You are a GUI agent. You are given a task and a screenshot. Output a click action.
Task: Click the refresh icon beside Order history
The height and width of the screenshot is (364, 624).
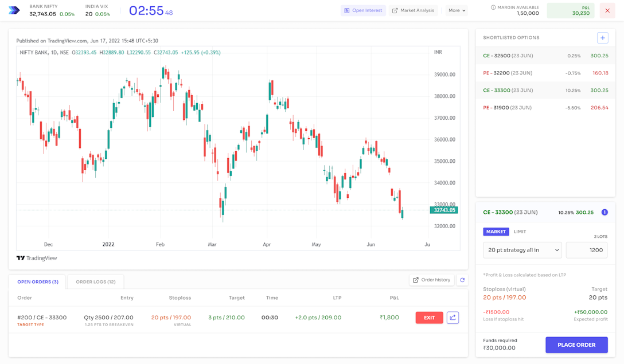[x=462, y=280]
